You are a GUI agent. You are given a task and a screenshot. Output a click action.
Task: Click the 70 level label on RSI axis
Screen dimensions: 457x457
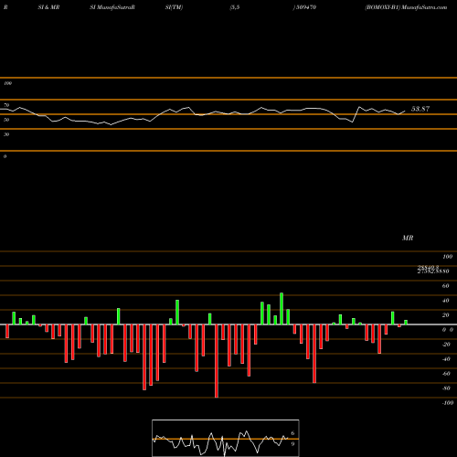coord(6,105)
